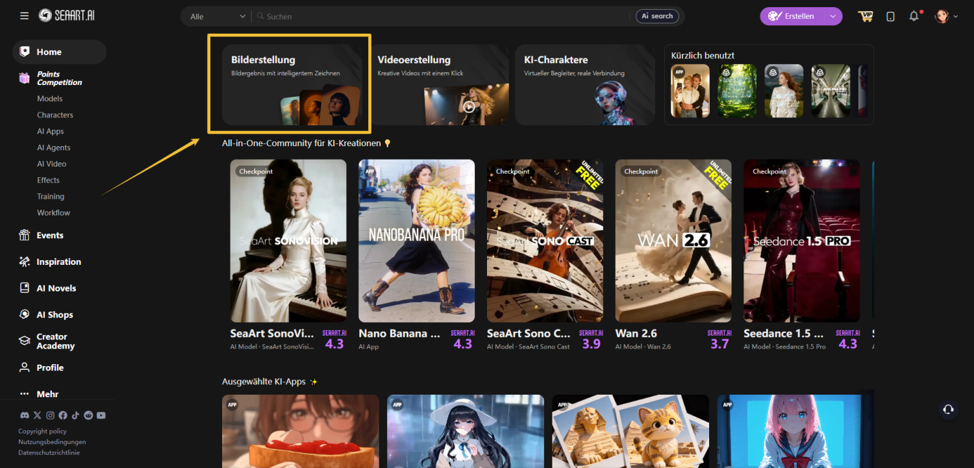
Task: Click the notification bell icon
Action: pos(914,16)
